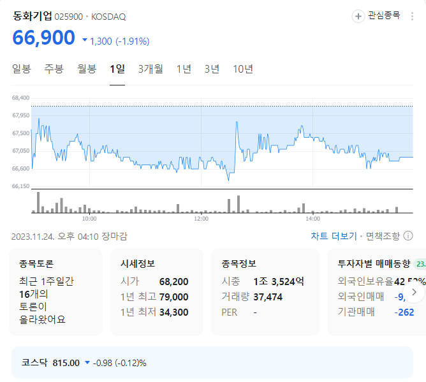Click the 시가 value 68,200
Image resolution: width=426 pixels, height=382 pixels.
(174, 282)
